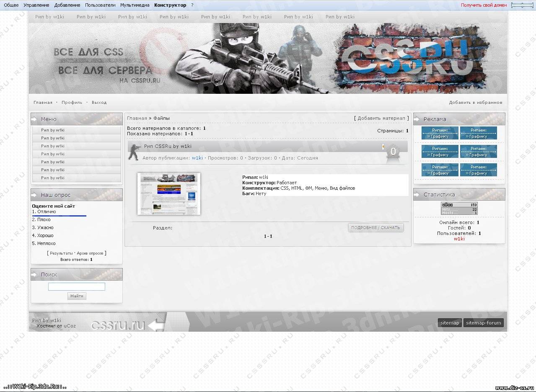Open the site screenshot thumbnail
This screenshot has width=536, height=392.
pos(169,193)
